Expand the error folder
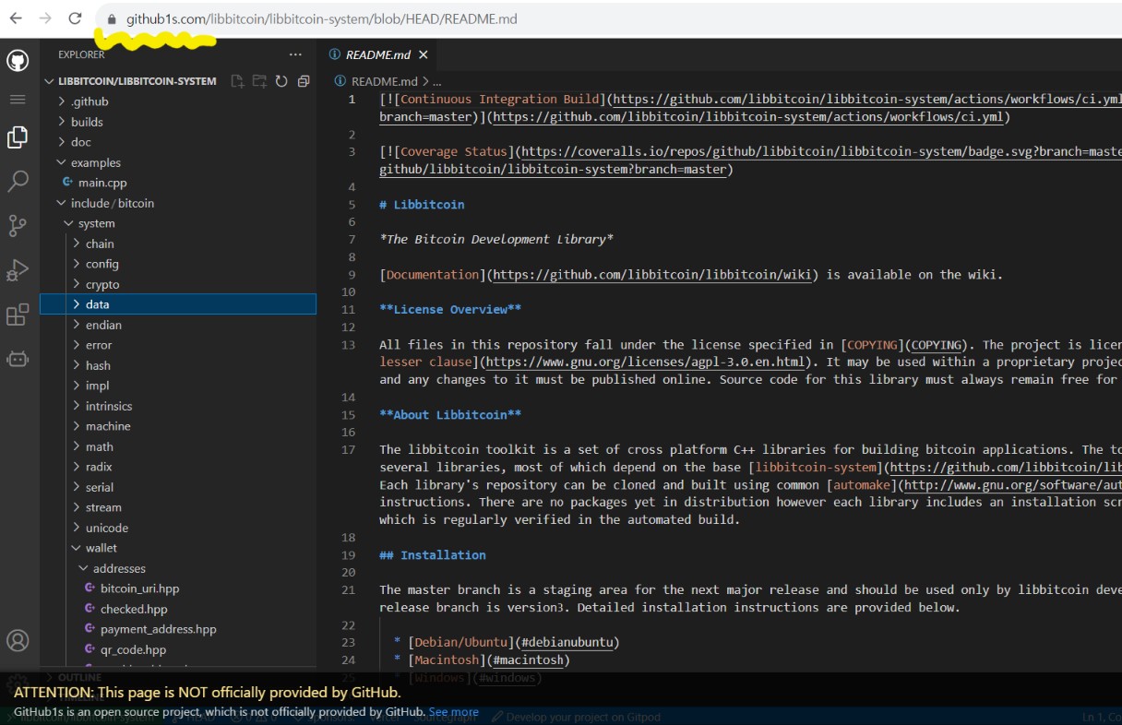This screenshot has height=725, width=1122. (99, 345)
